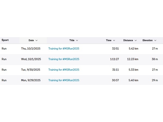Open the Mon, 9/29/2025 training run link
The width and height of the screenshot is (163, 122).
[x=64, y=80]
